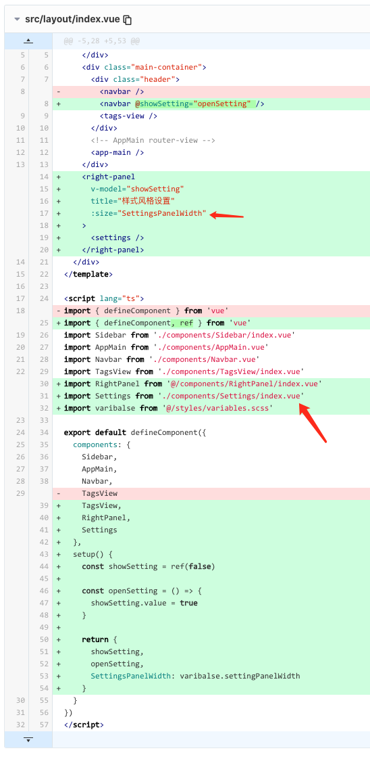Click the import Settings line
The height and width of the screenshot is (757, 370).
pos(211,396)
